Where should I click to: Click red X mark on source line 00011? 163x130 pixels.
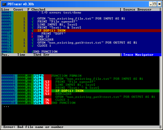(32, 37)
